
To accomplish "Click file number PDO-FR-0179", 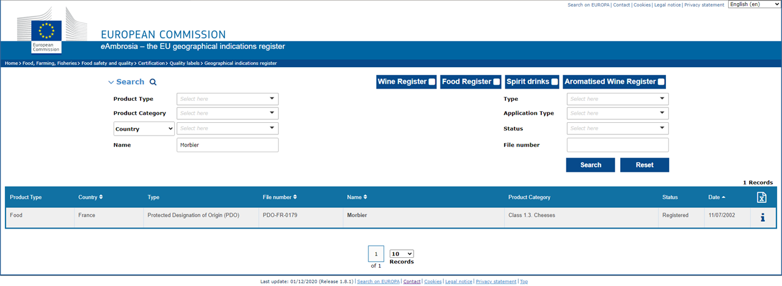I will (280, 215).
